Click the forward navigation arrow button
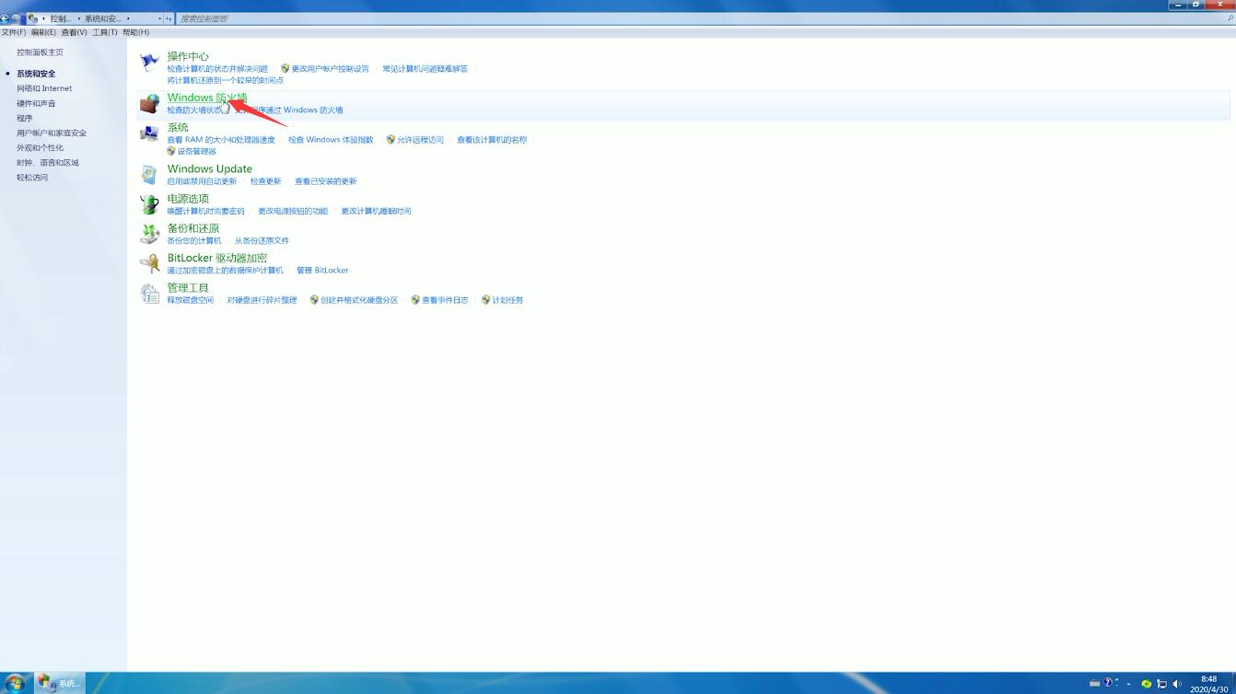Screen dimensions: 1236x694 tap(16, 18)
